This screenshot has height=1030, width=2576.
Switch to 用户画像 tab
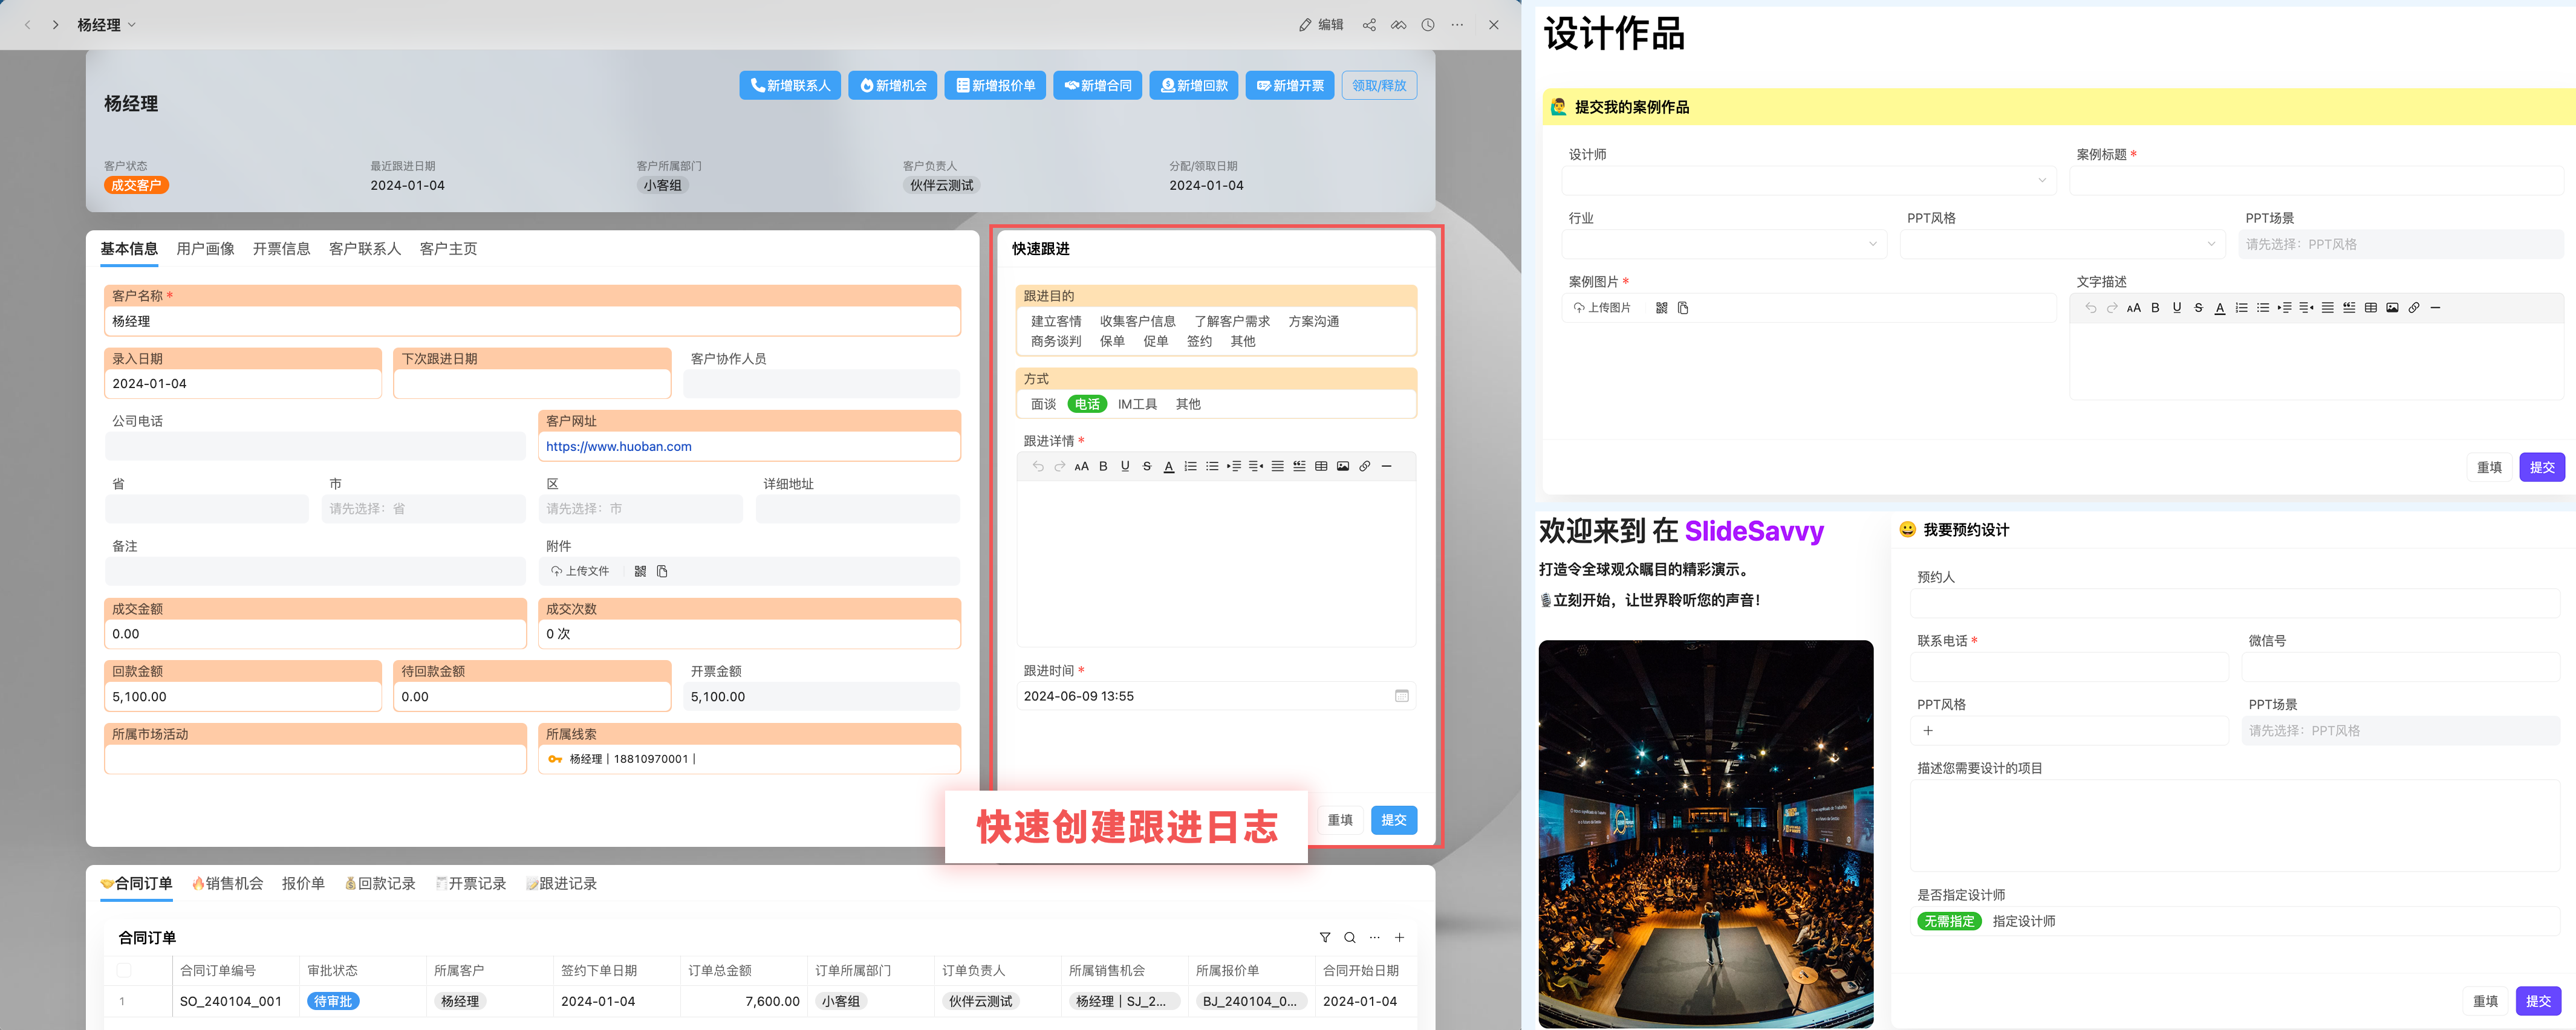click(205, 249)
